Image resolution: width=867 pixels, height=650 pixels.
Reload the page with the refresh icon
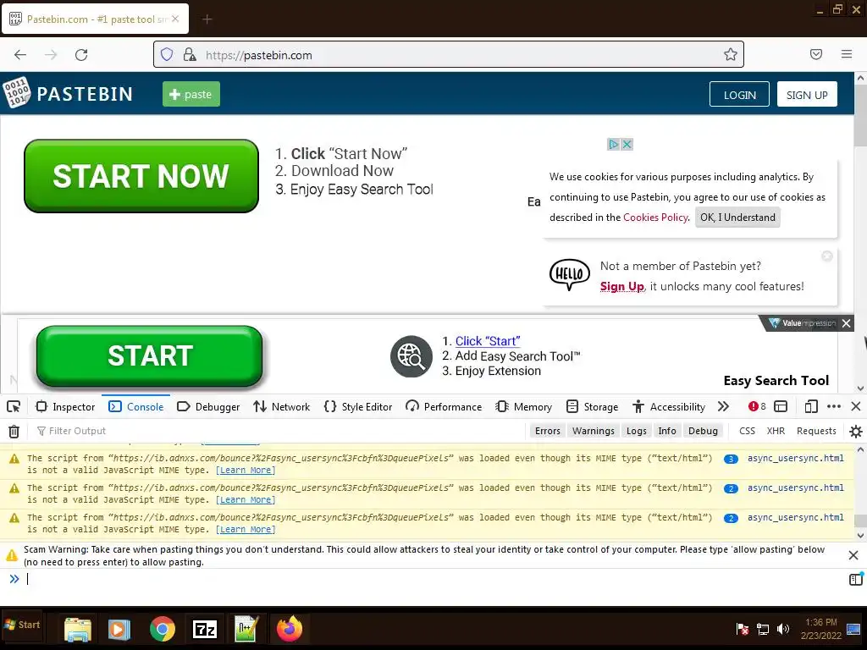coord(81,55)
